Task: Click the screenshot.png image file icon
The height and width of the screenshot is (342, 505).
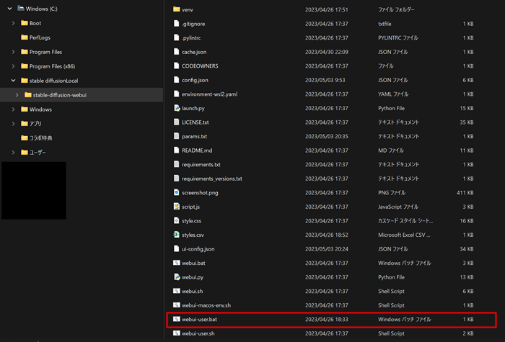Action: click(x=176, y=192)
